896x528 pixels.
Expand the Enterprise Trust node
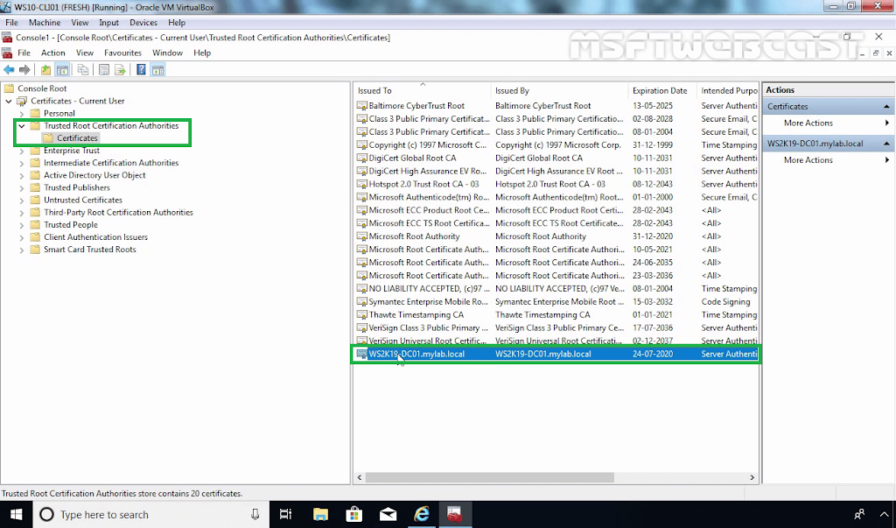[x=22, y=151]
